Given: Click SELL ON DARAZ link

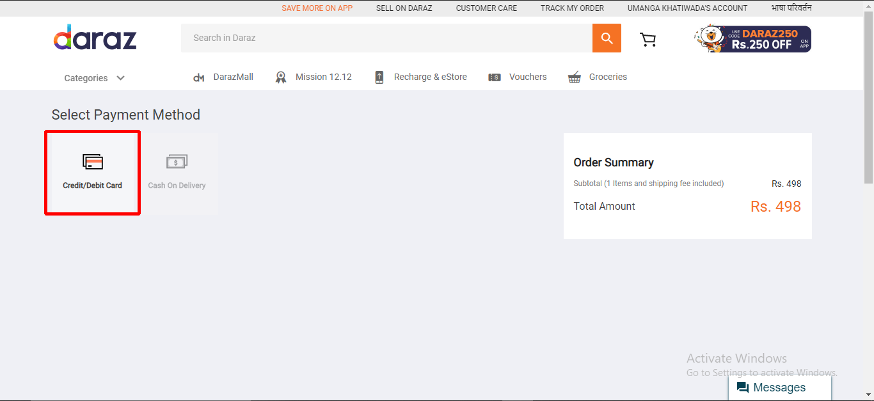Looking at the screenshot, I should tap(404, 8).
